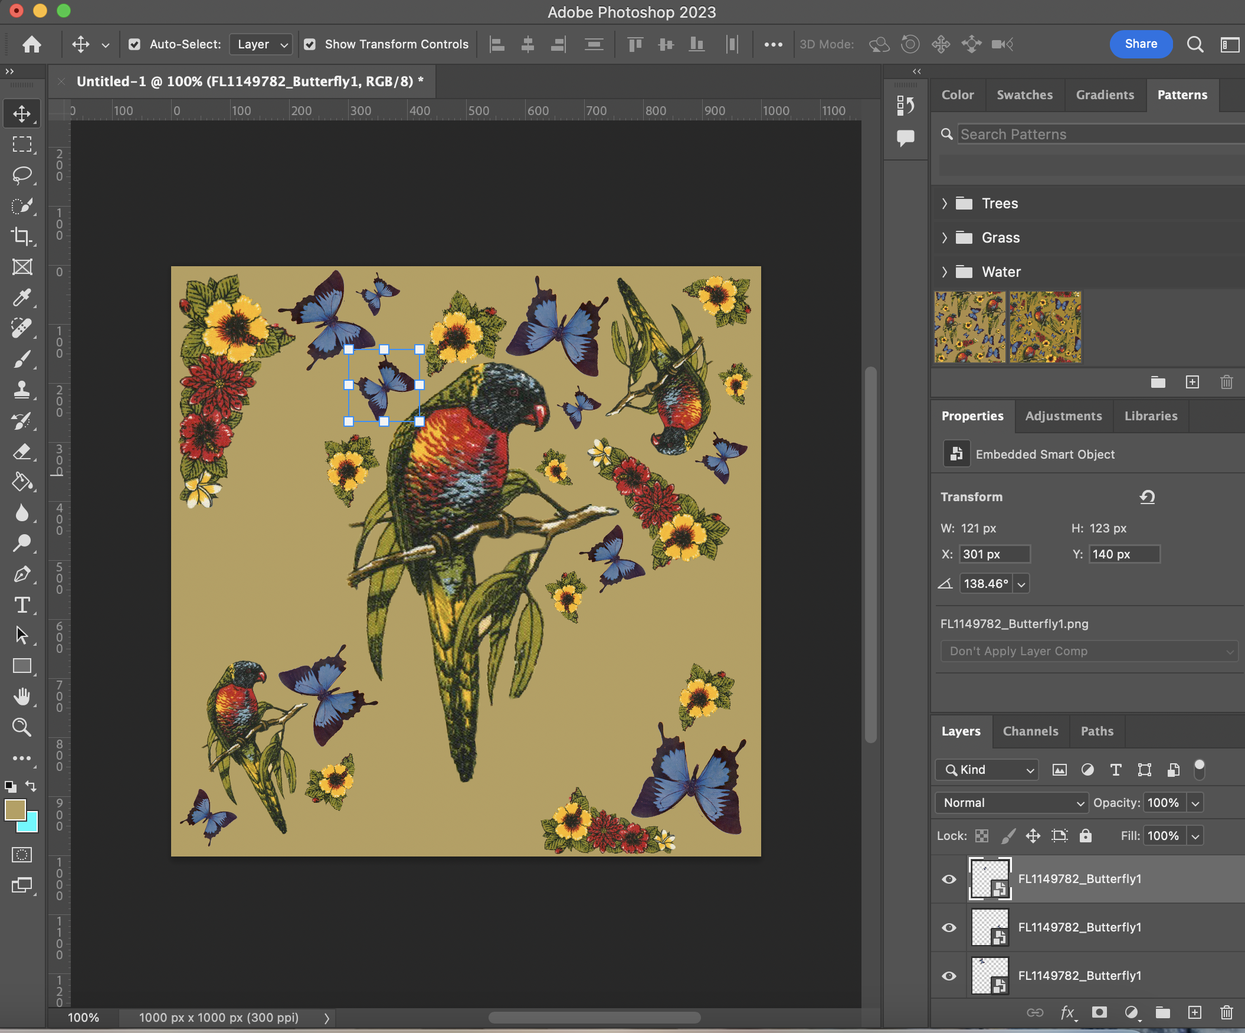The image size is (1245, 1033).
Task: Click the Reset Transform icon
Action: click(1146, 497)
